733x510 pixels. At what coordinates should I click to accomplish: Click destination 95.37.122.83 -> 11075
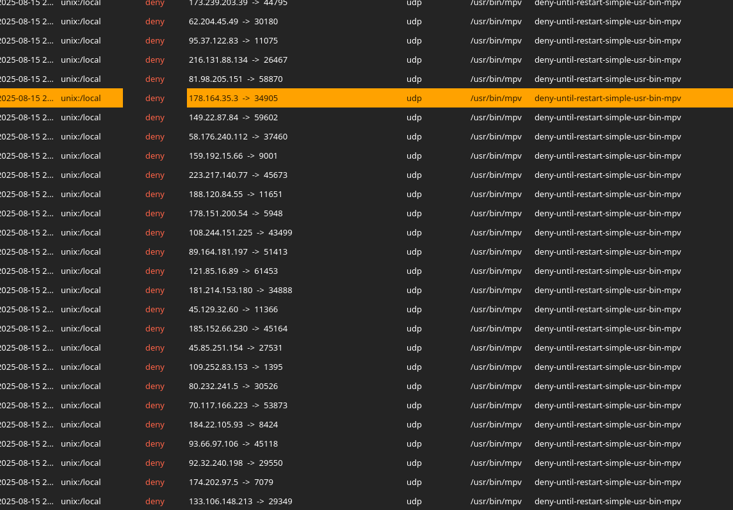(233, 41)
